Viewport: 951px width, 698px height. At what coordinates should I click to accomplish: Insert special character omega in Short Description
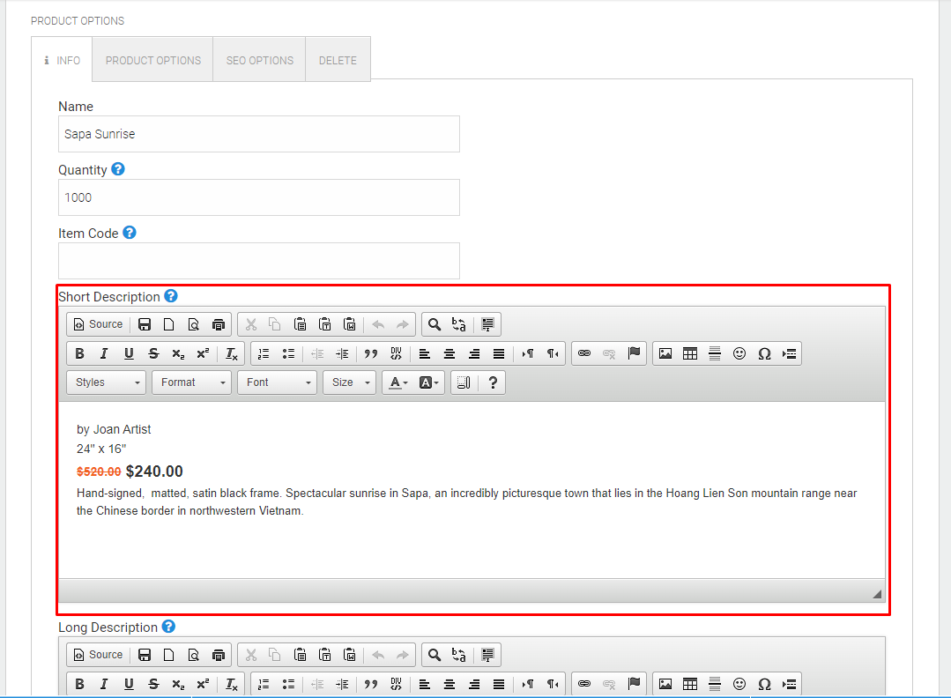764,353
